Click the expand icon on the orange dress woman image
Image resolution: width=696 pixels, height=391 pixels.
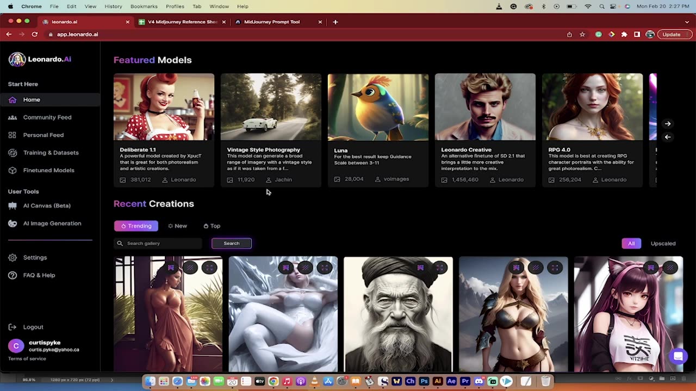click(x=209, y=267)
